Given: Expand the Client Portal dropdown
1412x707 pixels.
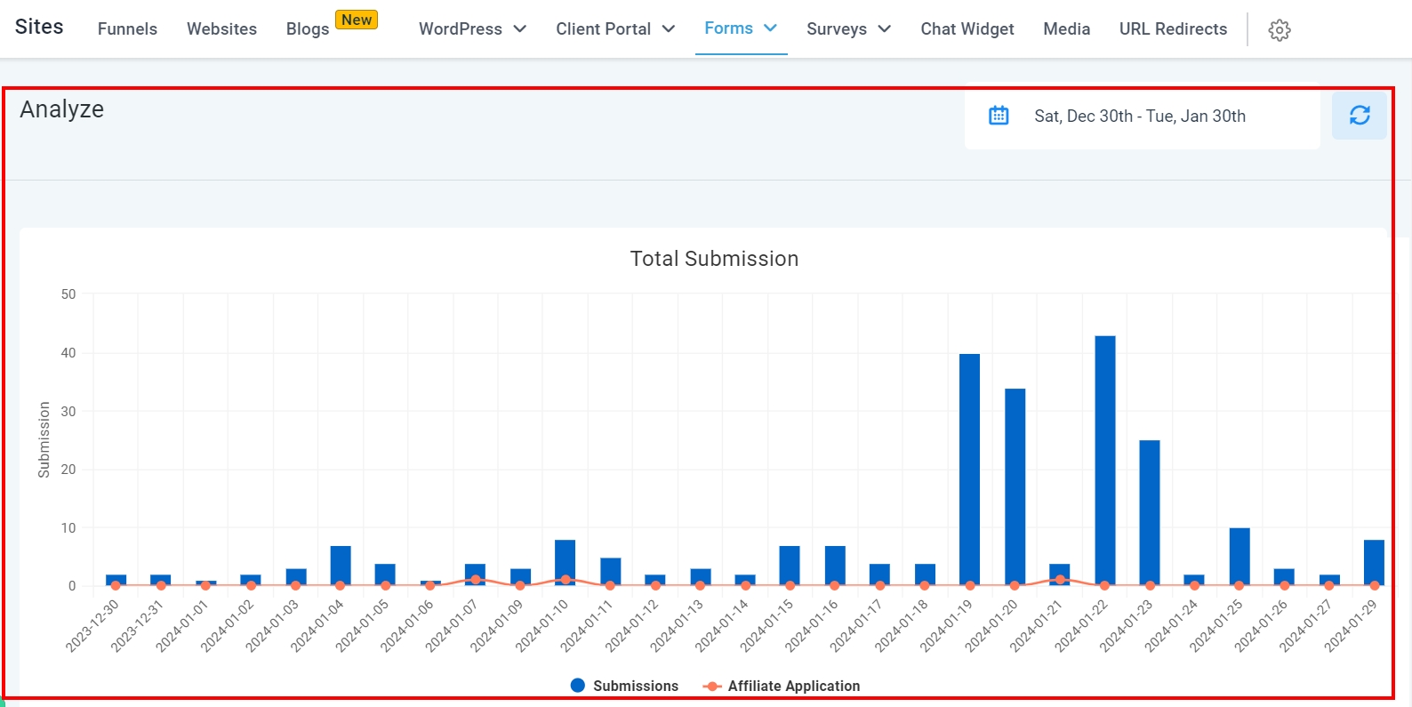Looking at the screenshot, I should 614,29.
